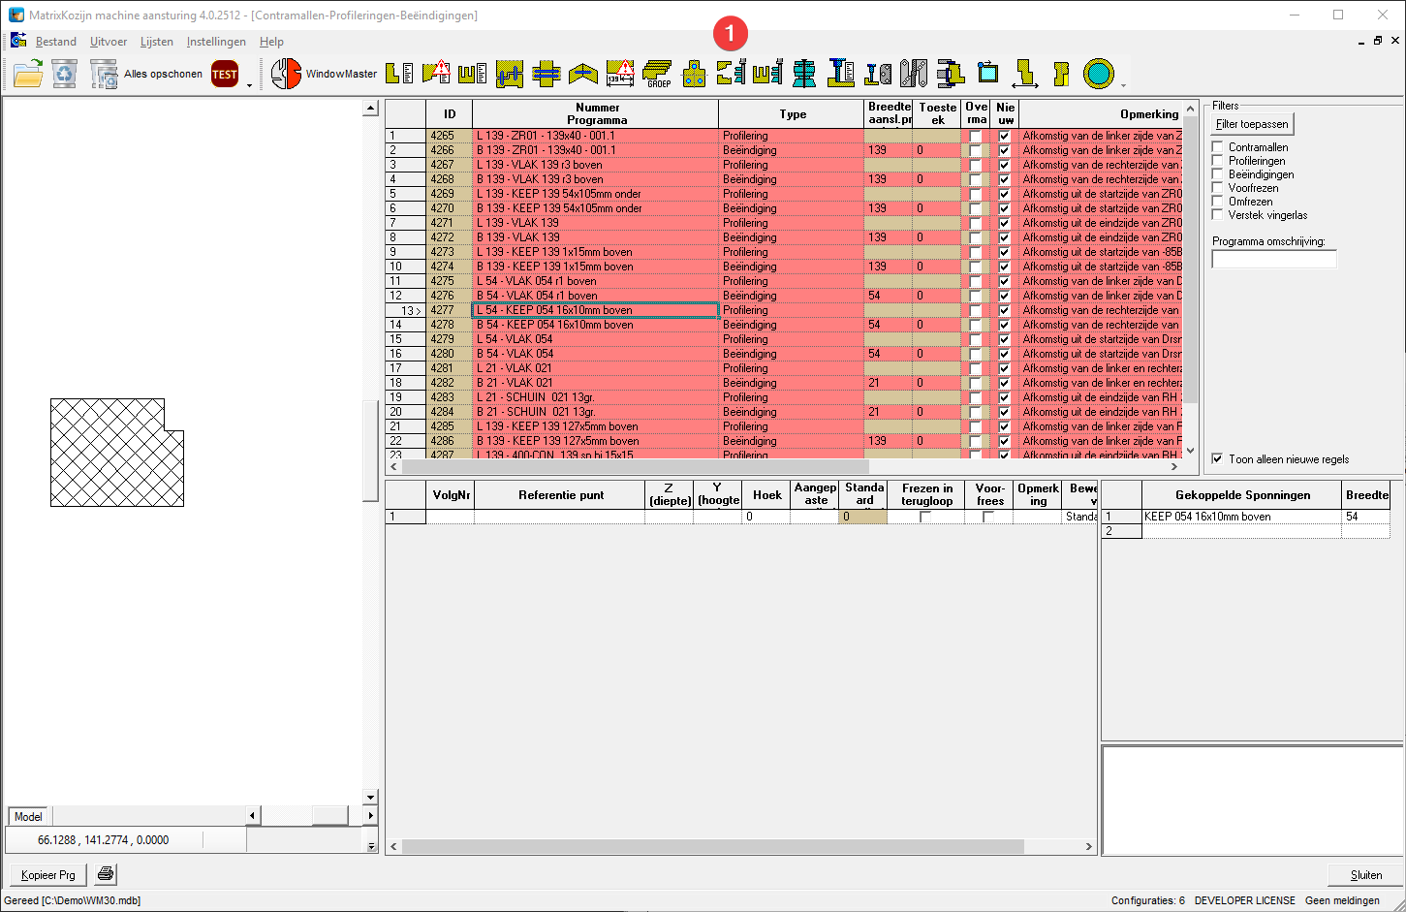Enable the Profileringen filter checkbox

pos(1218,160)
